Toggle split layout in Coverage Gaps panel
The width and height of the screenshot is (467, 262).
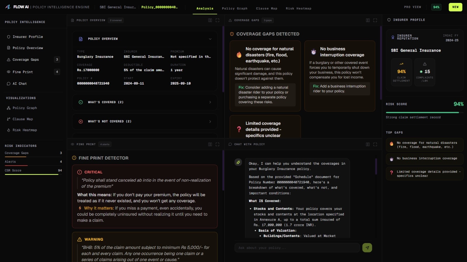click(368, 20)
